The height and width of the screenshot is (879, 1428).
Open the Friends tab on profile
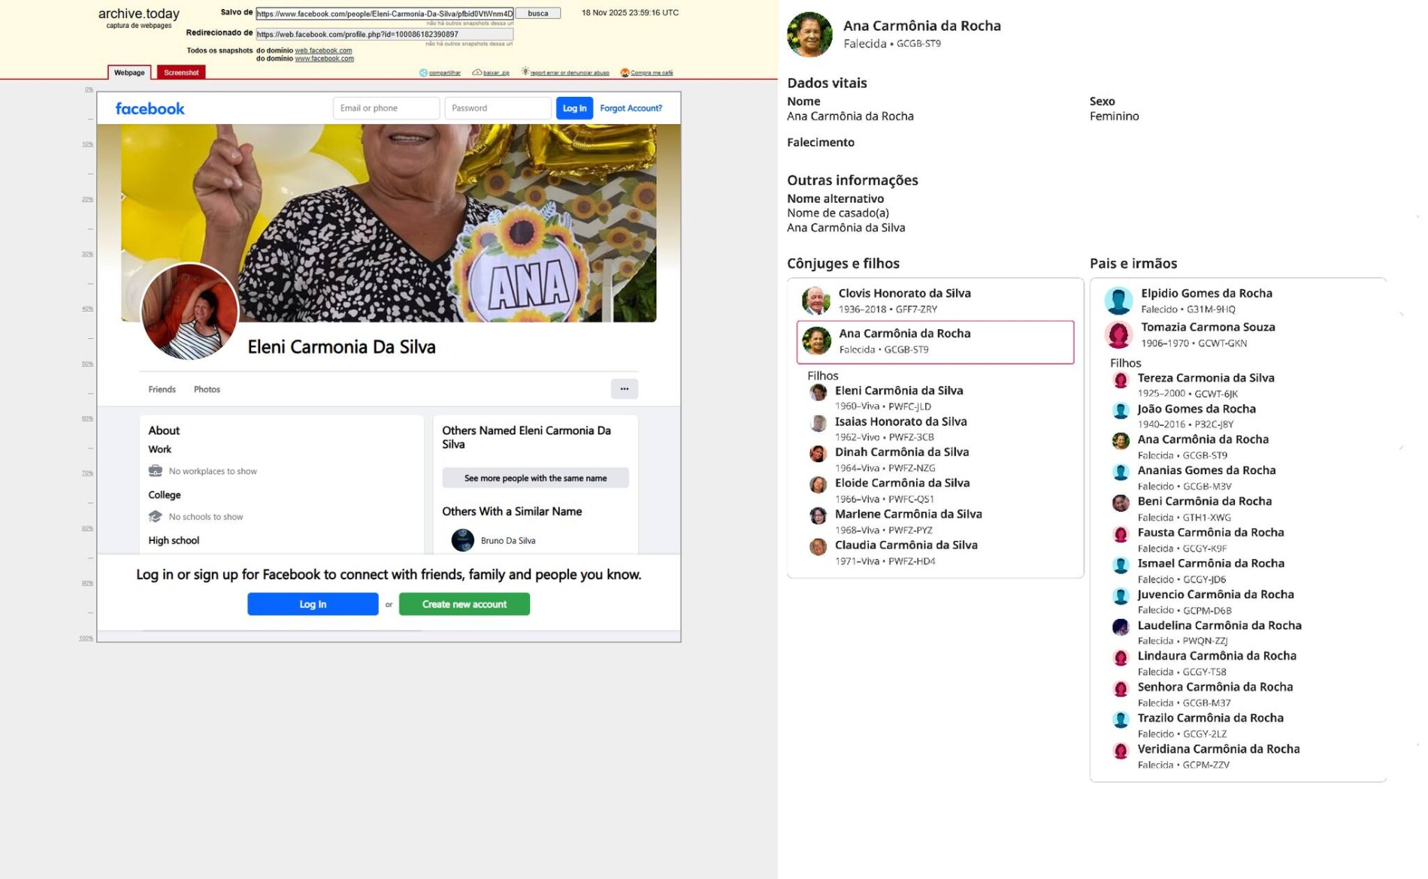(162, 389)
